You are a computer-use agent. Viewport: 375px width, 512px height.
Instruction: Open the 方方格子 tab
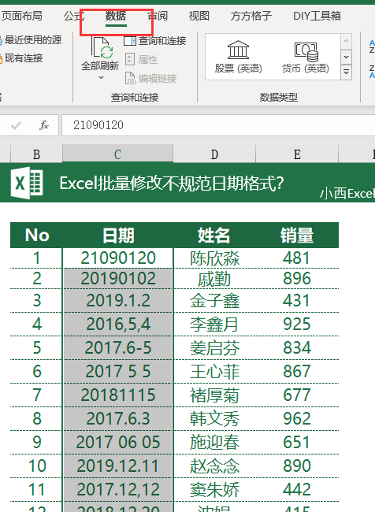251,16
